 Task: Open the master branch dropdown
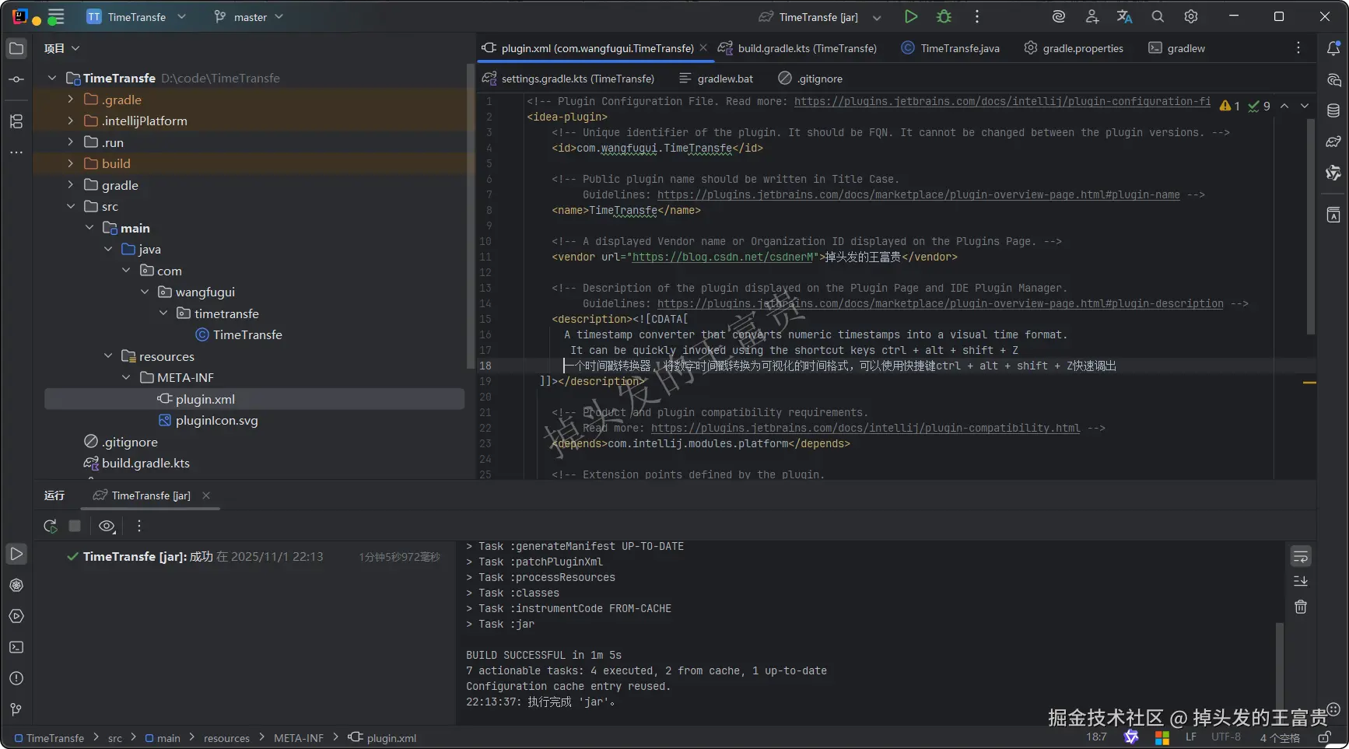pyautogui.click(x=249, y=17)
